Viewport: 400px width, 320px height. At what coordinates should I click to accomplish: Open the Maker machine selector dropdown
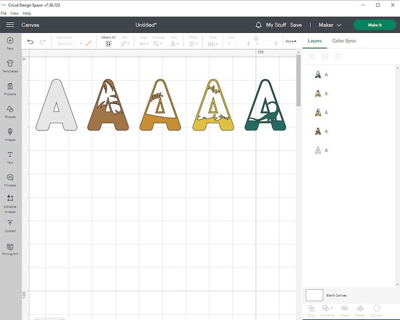point(330,25)
